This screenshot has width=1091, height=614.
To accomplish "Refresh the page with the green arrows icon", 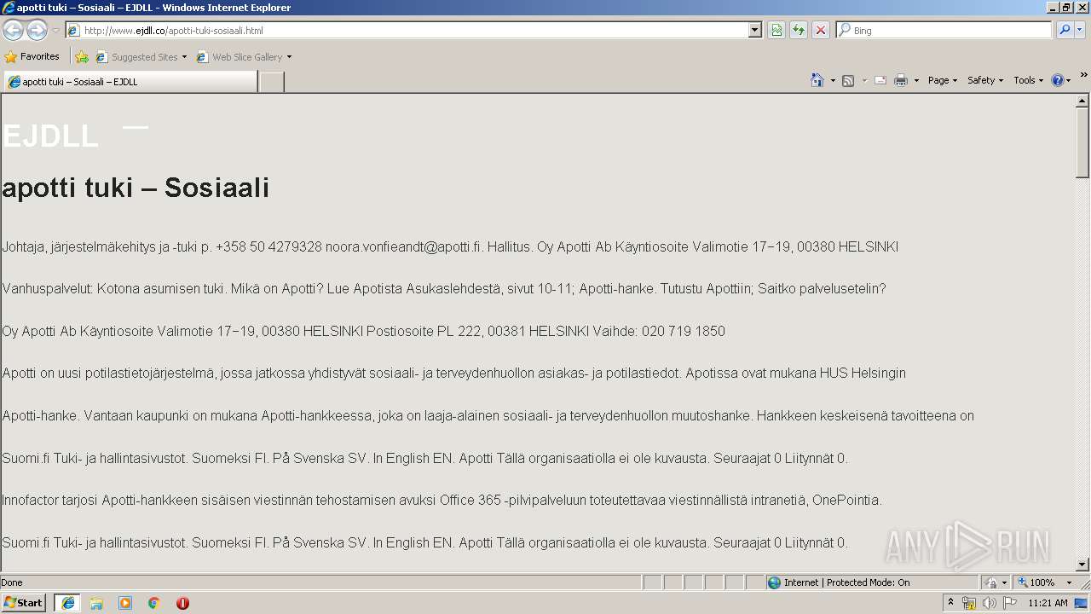I will 799,31.
